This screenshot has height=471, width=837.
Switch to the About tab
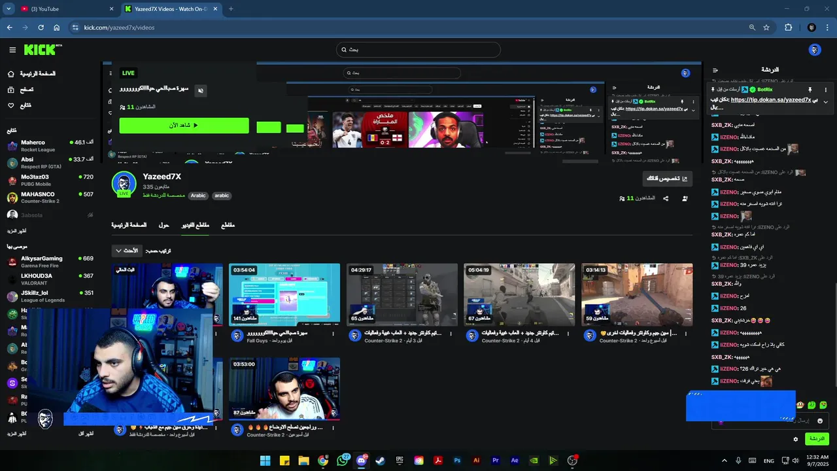pos(163,225)
